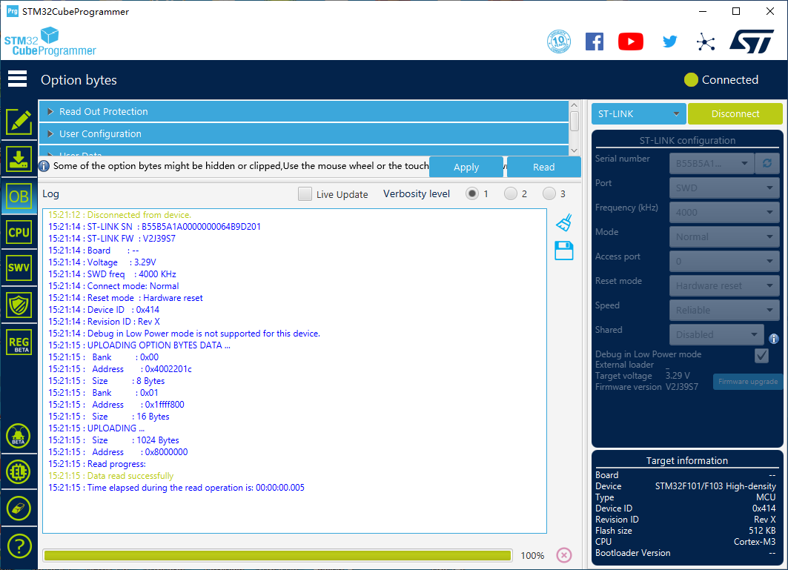Click the 10 years anniversary badge icon
788x570 pixels.
pyautogui.click(x=559, y=42)
